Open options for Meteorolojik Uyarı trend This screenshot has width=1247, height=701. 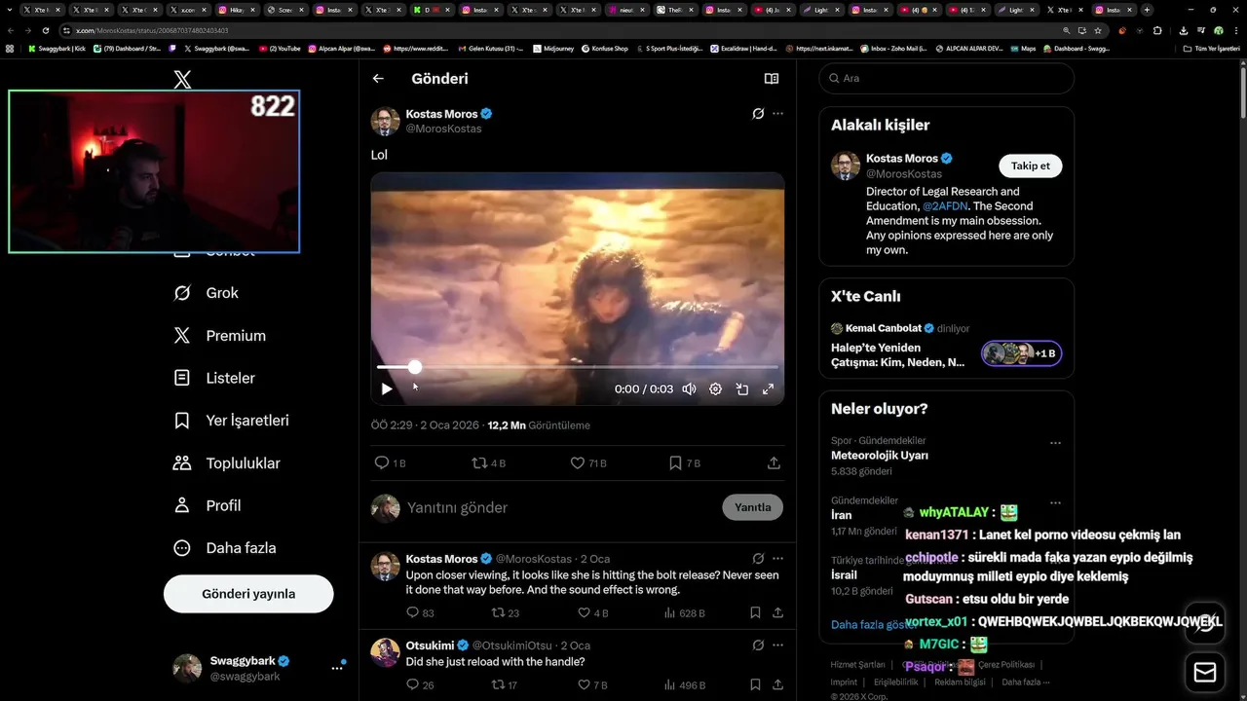(1055, 443)
